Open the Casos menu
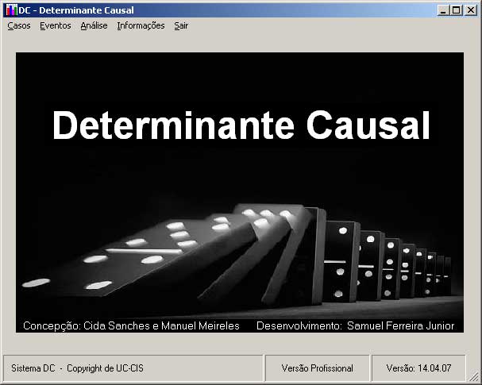Image resolution: width=482 pixels, height=385 pixels. click(18, 25)
